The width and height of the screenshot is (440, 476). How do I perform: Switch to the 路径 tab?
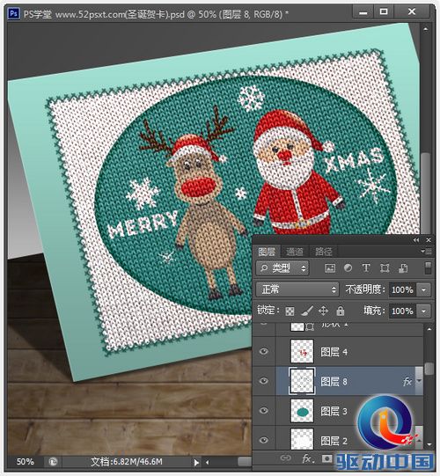click(323, 252)
